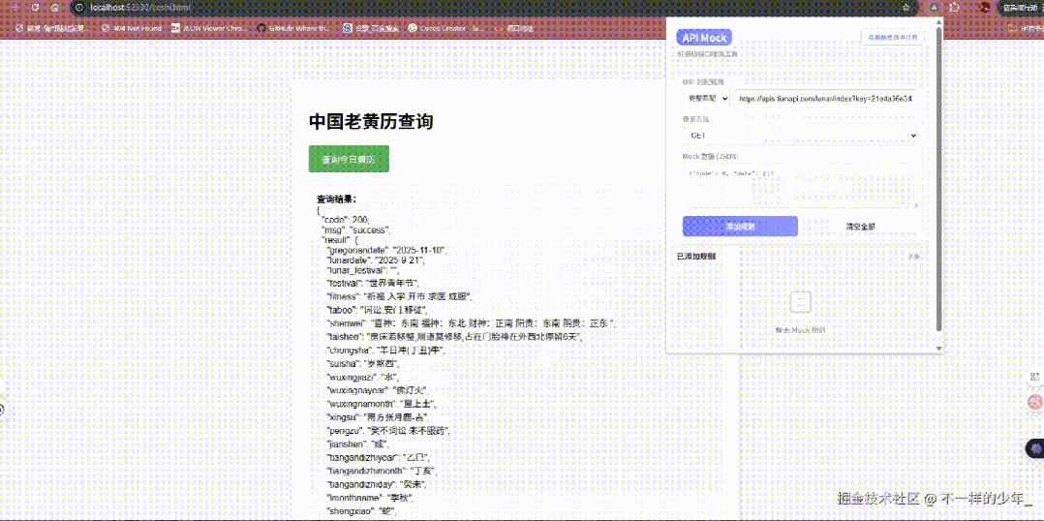Click the empty Mock rules clipboard icon
1044x521 pixels.
[x=800, y=302]
